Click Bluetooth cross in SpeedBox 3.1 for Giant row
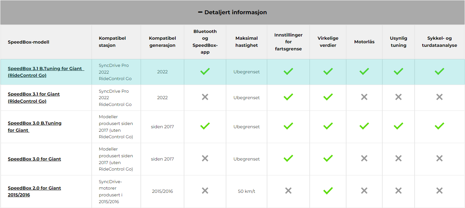Viewport: 465px width, 208px height. (205, 97)
